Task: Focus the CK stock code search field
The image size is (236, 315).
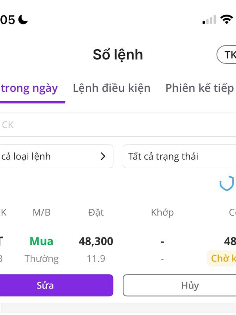Action: coord(118,125)
